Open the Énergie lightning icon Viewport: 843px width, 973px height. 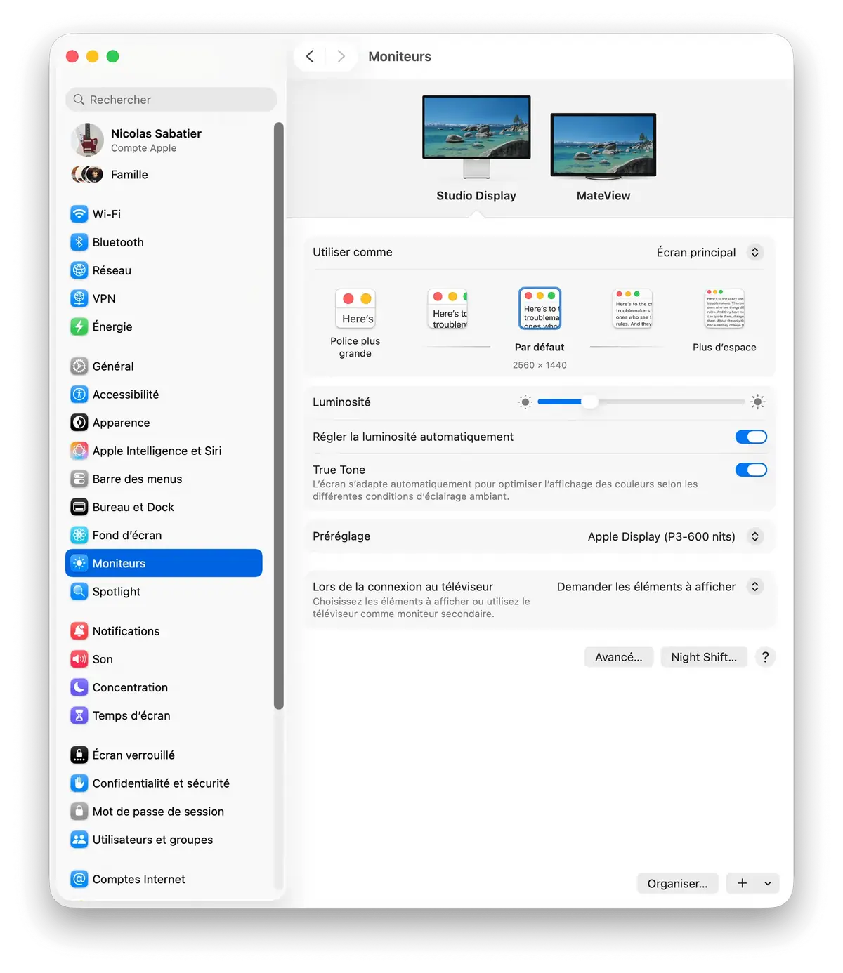(79, 326)
